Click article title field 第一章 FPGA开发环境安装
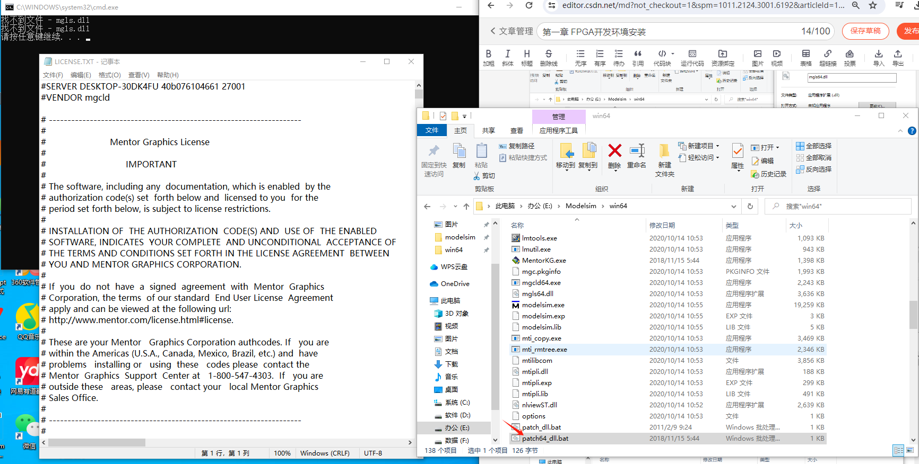This screenshot has width=919, height=464. coord(686,31)
